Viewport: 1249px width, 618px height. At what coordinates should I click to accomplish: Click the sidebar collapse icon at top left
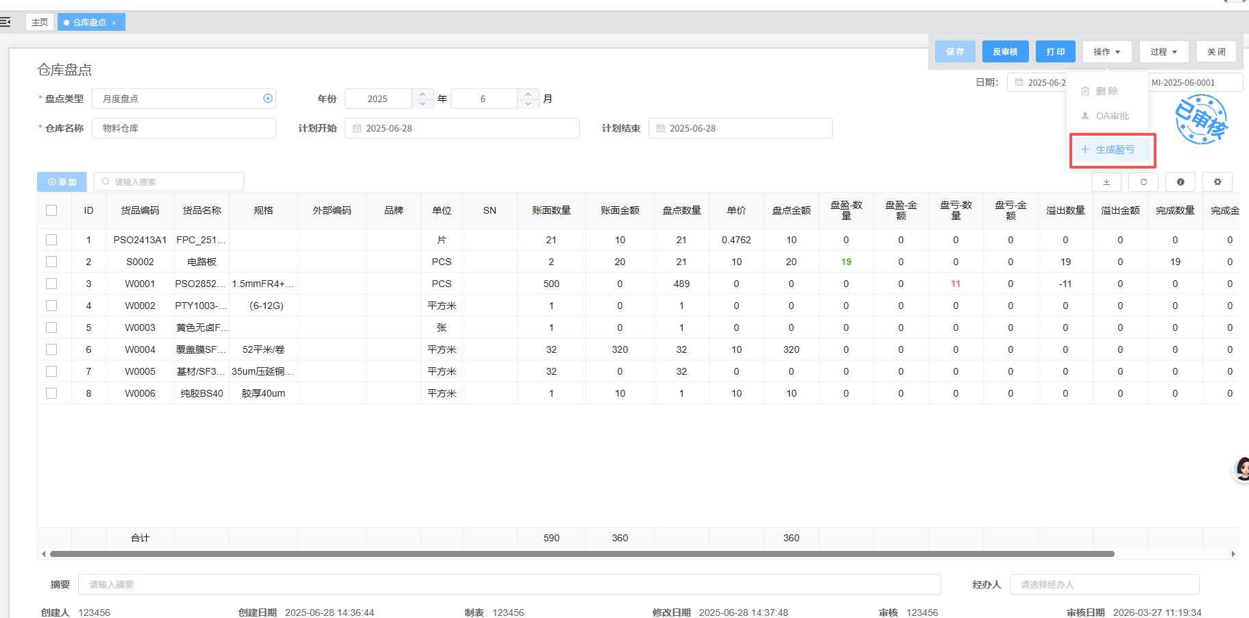tap(5, 23)
